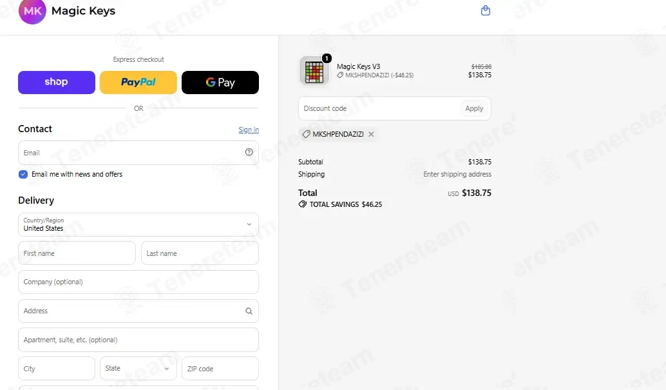The width and height of the screenshot is (666, 390).
Task: Click the total savings tag icon
Action: tap(303, 204)
